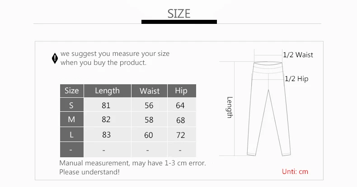
Task: Click the black bar under SIZE
Action: pos(179,22)
